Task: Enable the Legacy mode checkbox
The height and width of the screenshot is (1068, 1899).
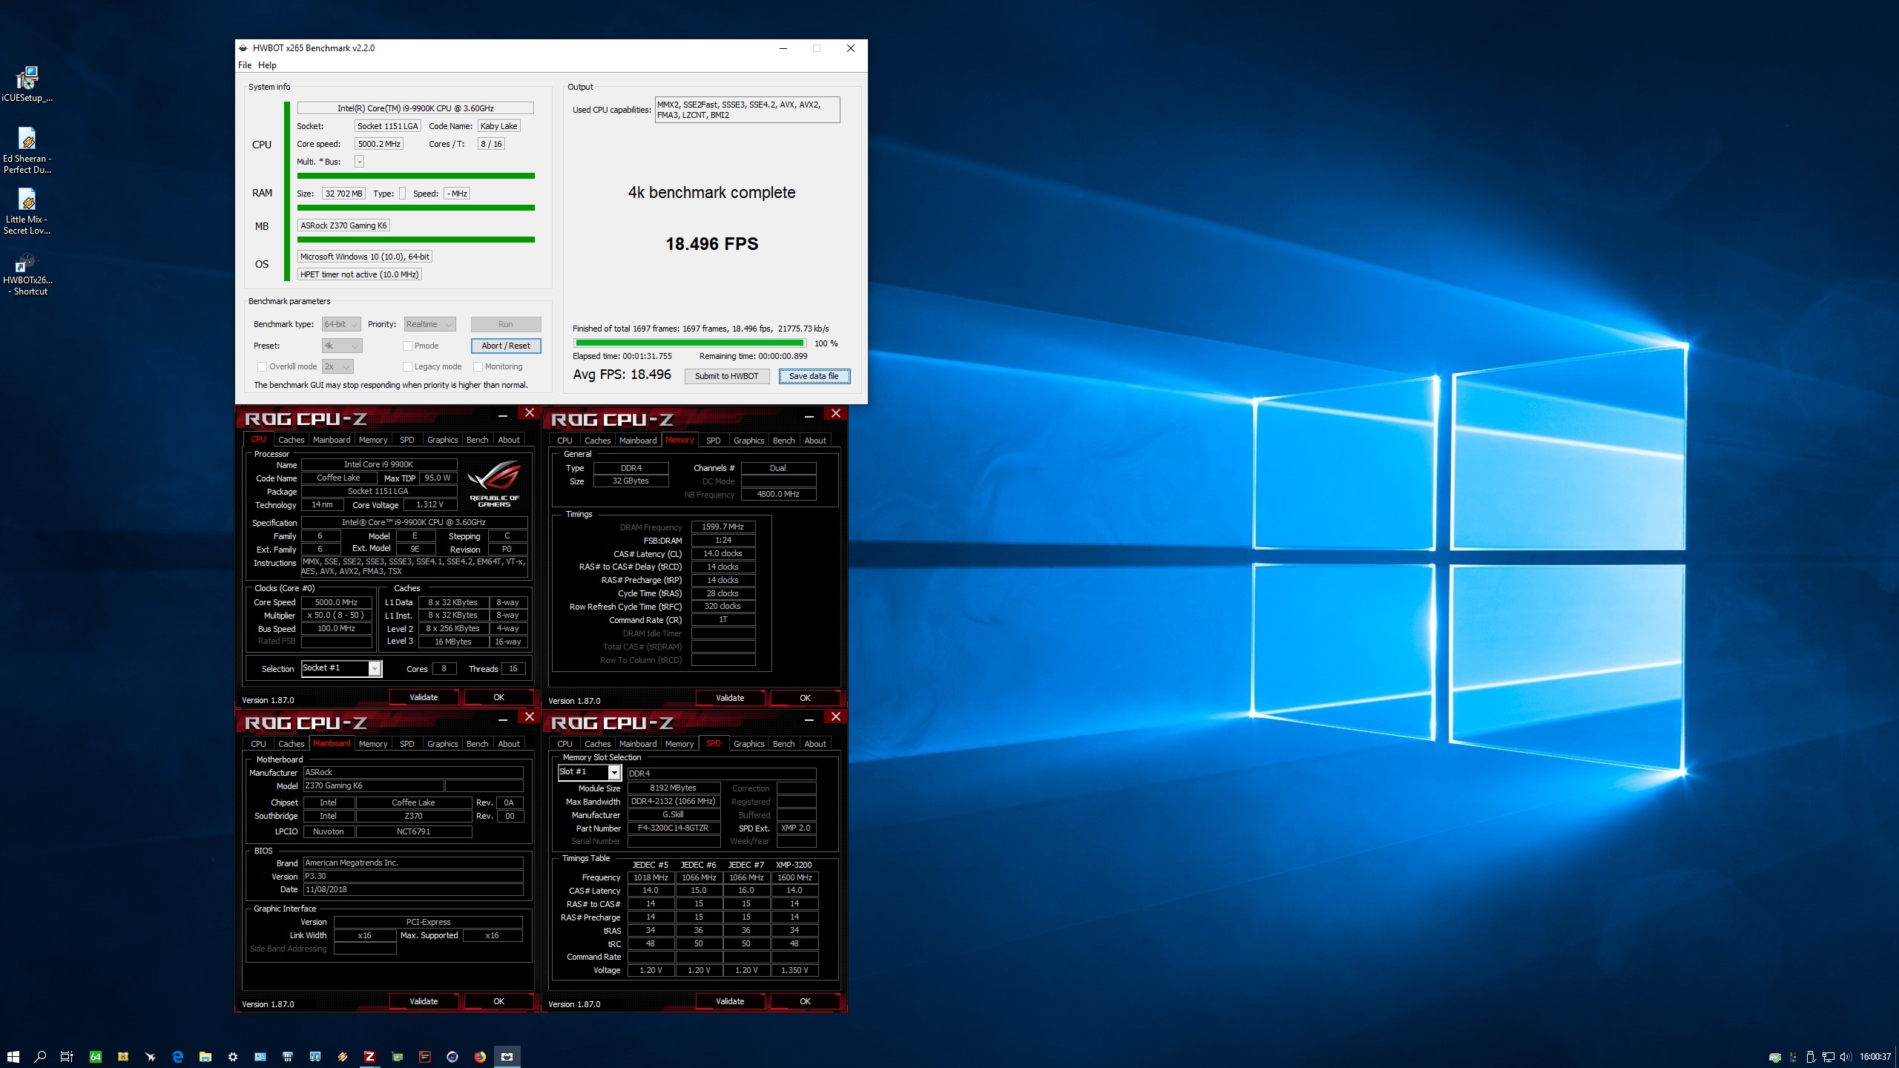Action: click(x=407, y=366)
